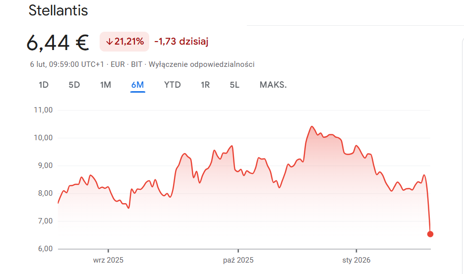Viewport: 464px width, 274px height.
Task: Click the 9,00 y-axis label
Action: pos(45,165)
